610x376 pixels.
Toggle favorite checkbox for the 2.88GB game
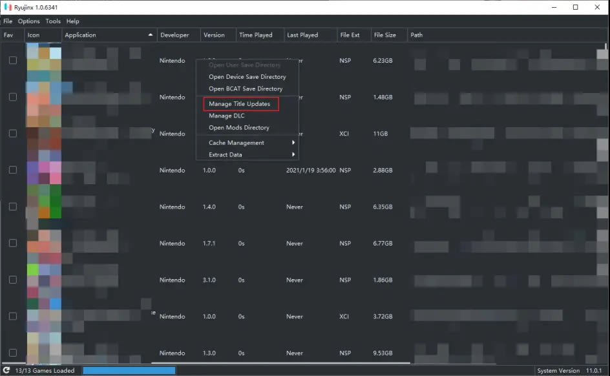(12, 170)
